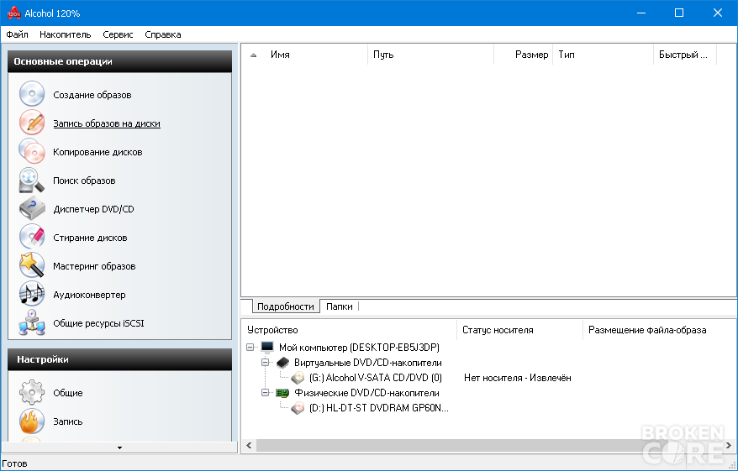The width and height of the screenshot is (738, 471).
Task: Click the Быстрый column header
Action: click(685, 55)
